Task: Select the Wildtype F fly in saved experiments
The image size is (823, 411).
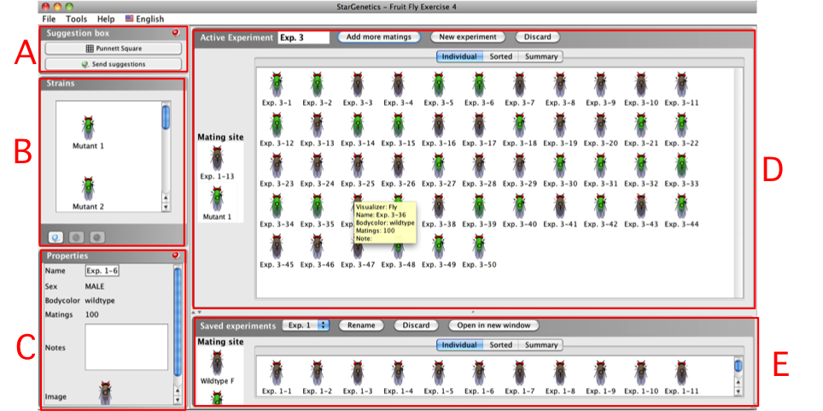Action: [x=217, y=362]
